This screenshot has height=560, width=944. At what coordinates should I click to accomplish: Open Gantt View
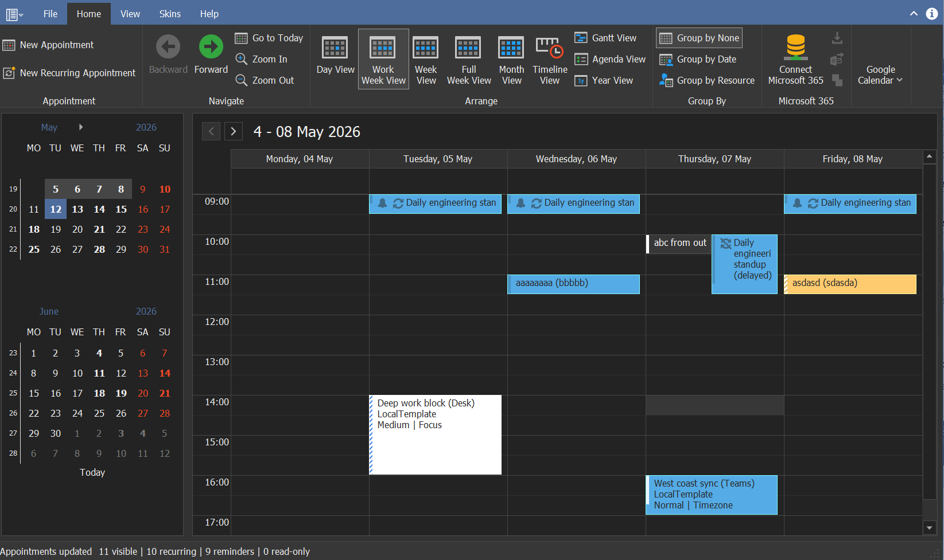pyautogui.click(x=606, y=38)
